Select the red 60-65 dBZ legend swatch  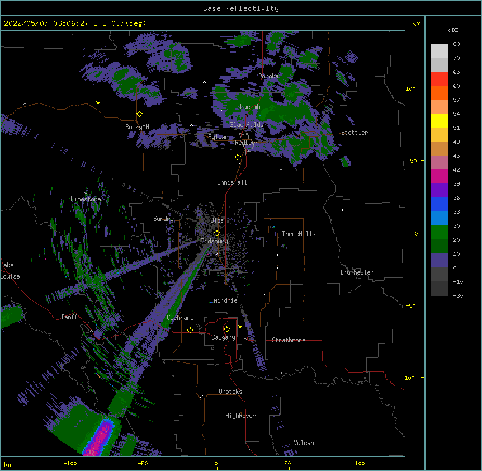[x=440, y=79]
